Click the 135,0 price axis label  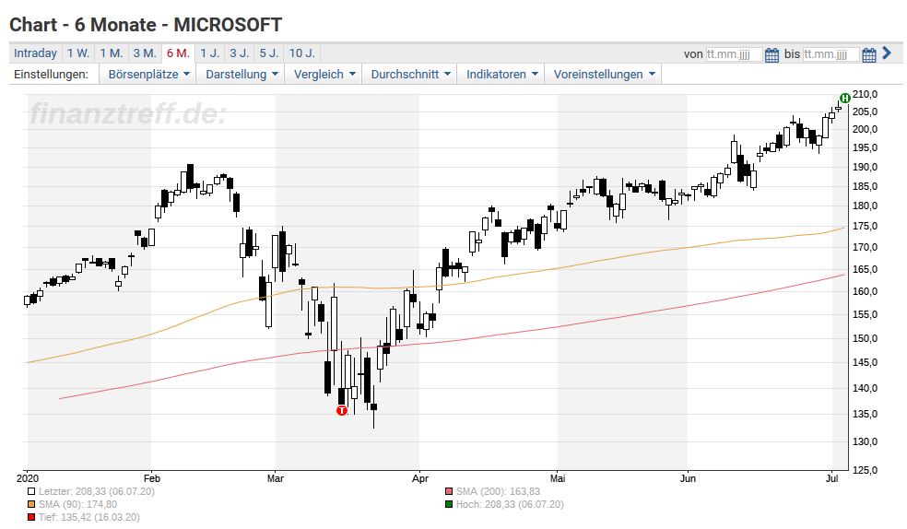tap(865, 414)
